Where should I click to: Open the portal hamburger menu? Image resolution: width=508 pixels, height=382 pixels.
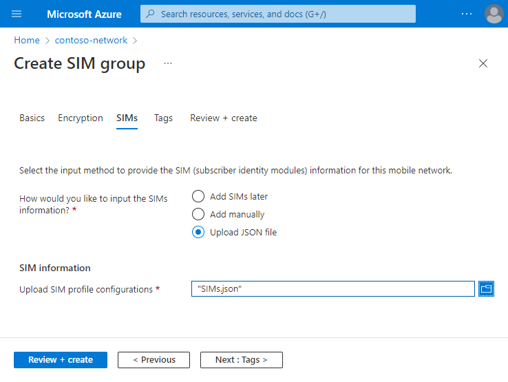click(x=17, y=14)
